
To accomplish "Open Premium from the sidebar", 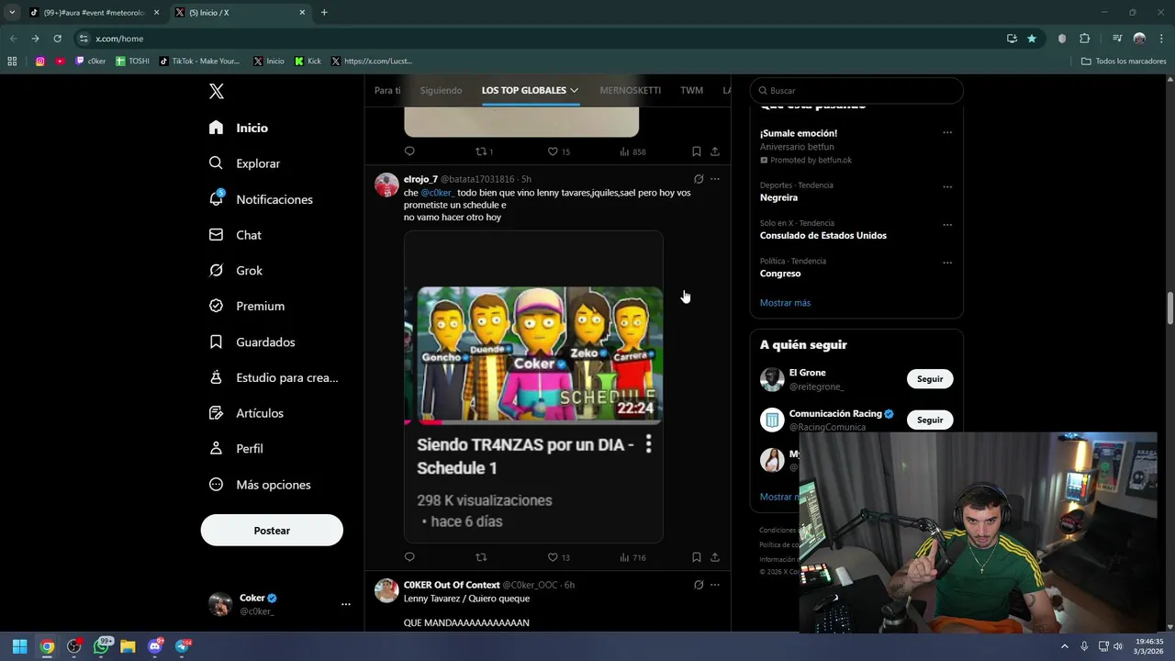I will pos(247,306).
